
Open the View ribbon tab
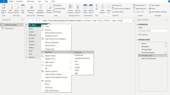tap(40, 1)
